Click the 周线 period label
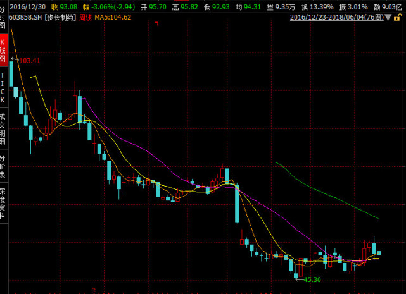 tap(86, 18)
